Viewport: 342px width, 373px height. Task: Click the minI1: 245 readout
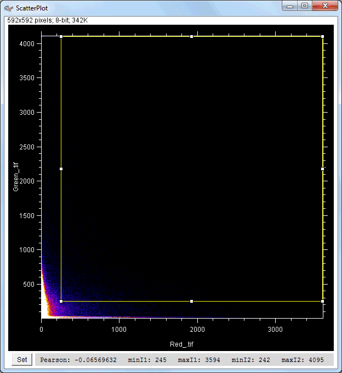147,360
